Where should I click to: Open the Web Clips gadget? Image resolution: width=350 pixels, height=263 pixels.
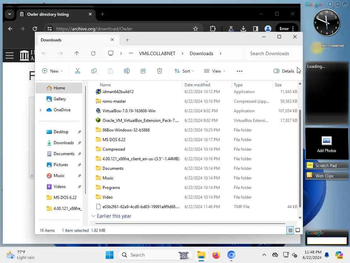(x=326, y=176)
